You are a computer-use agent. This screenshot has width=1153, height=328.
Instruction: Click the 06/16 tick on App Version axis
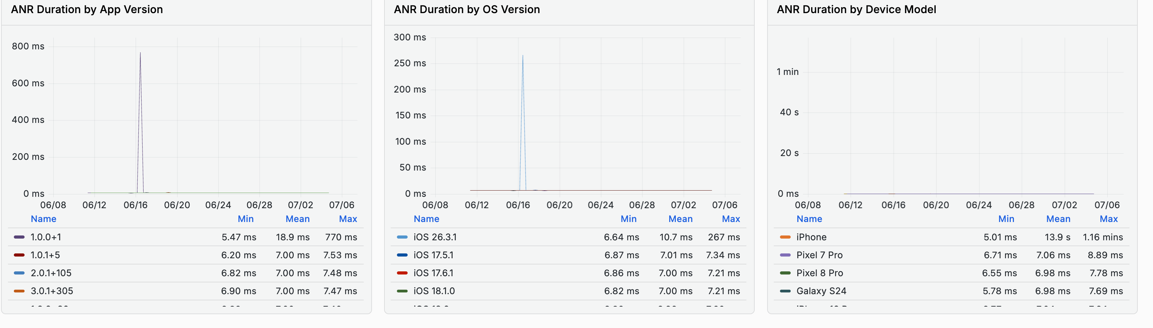[136, 205]
